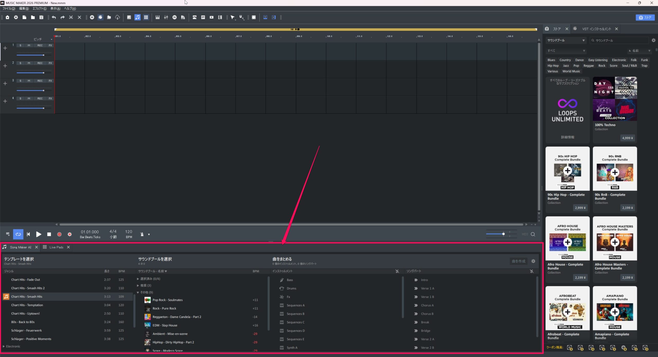Open the 表示 menu
The image size is (658, 357).
point(55,8)
